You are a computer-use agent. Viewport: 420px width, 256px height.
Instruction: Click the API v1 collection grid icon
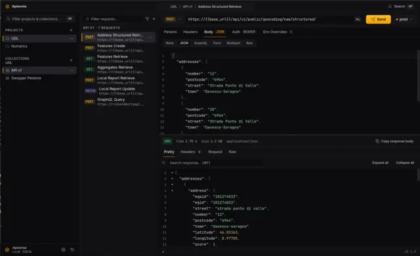7,70
